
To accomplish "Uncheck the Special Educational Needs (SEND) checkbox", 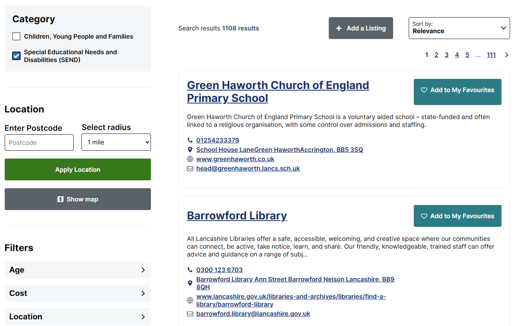I will [16, 56].
